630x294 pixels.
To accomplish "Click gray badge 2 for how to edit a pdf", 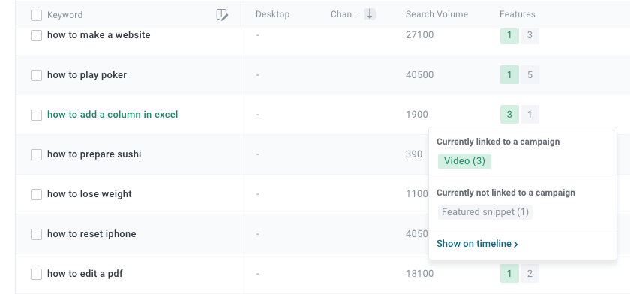I will [x=529, y=274].
